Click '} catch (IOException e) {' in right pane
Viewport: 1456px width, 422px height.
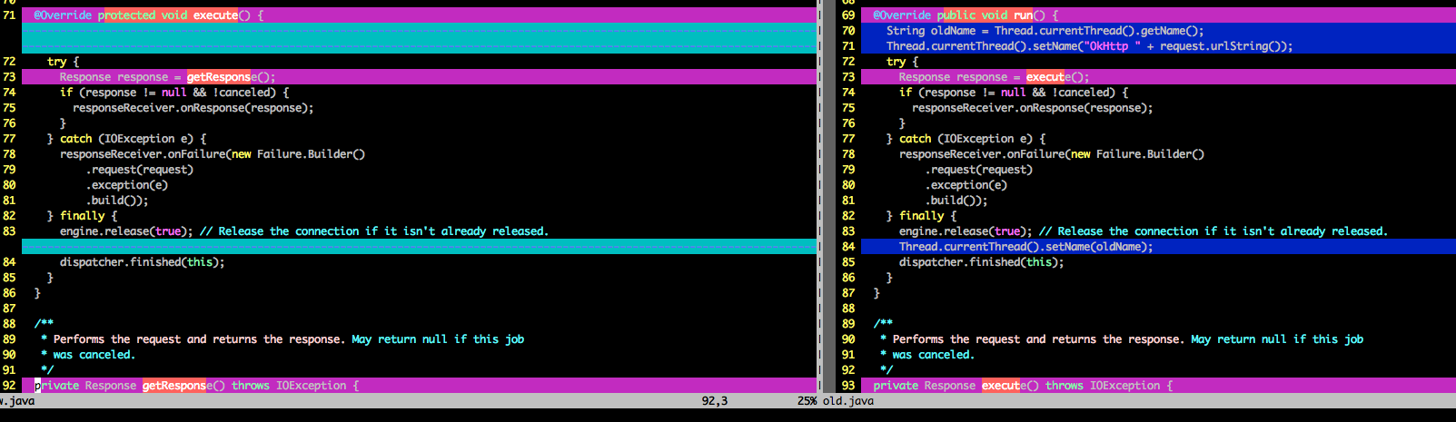966,139
